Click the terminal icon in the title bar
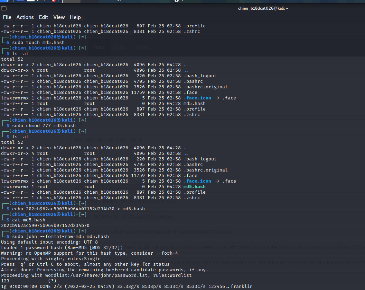The width and height of the screenshot is (365, 290). click(x=4, y=8)
